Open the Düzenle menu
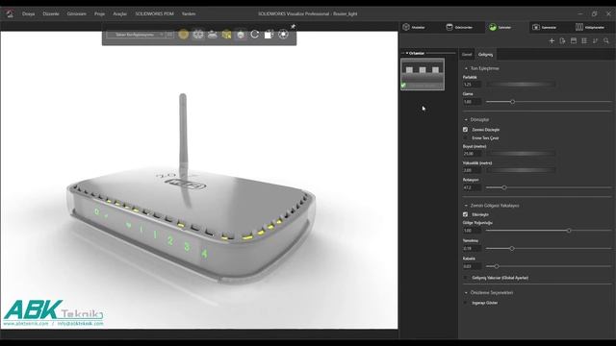The height and width of the screenshot is (346, 616). point(51,13)
